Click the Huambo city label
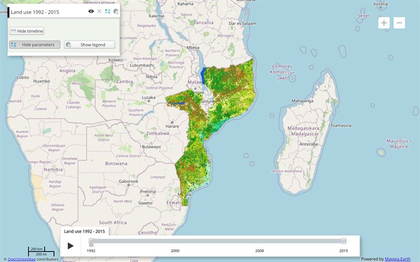Viewport: 420px width, 262px height. point(41,81)
